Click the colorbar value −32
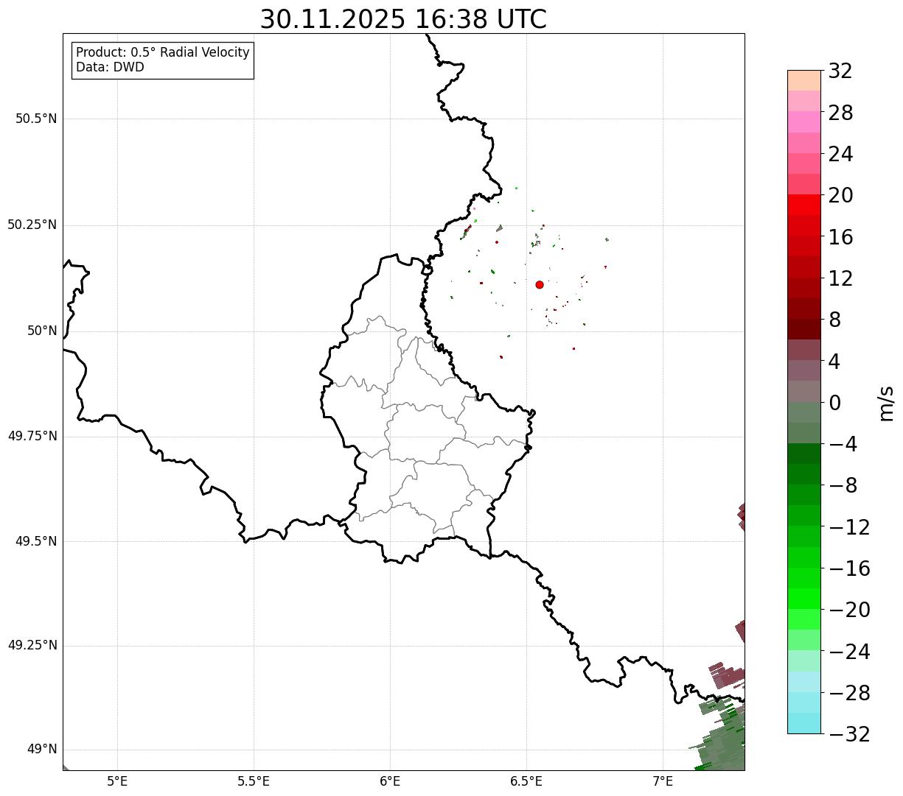 click(x=849, y=734)
